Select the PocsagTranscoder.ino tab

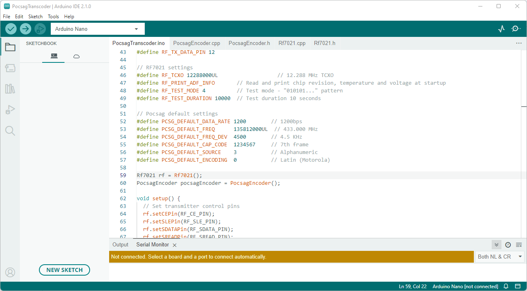click(x=138, y=43)
